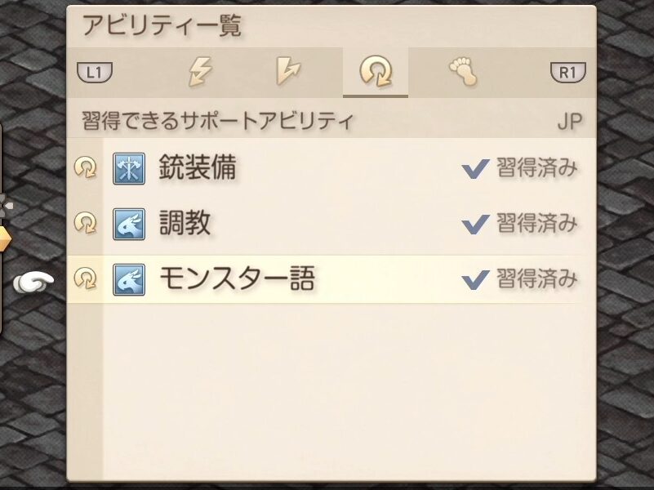Click the beast icon beside 調教
Screen dimensions: 654x490
128,224
